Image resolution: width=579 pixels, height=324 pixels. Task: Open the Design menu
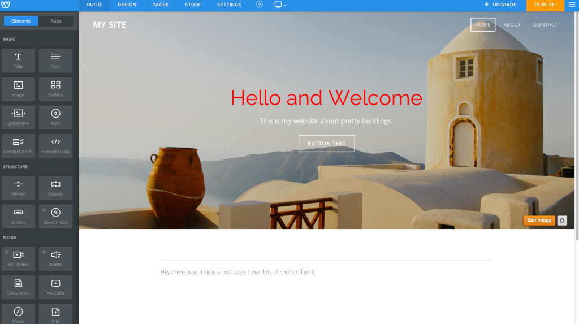(127, 5)
